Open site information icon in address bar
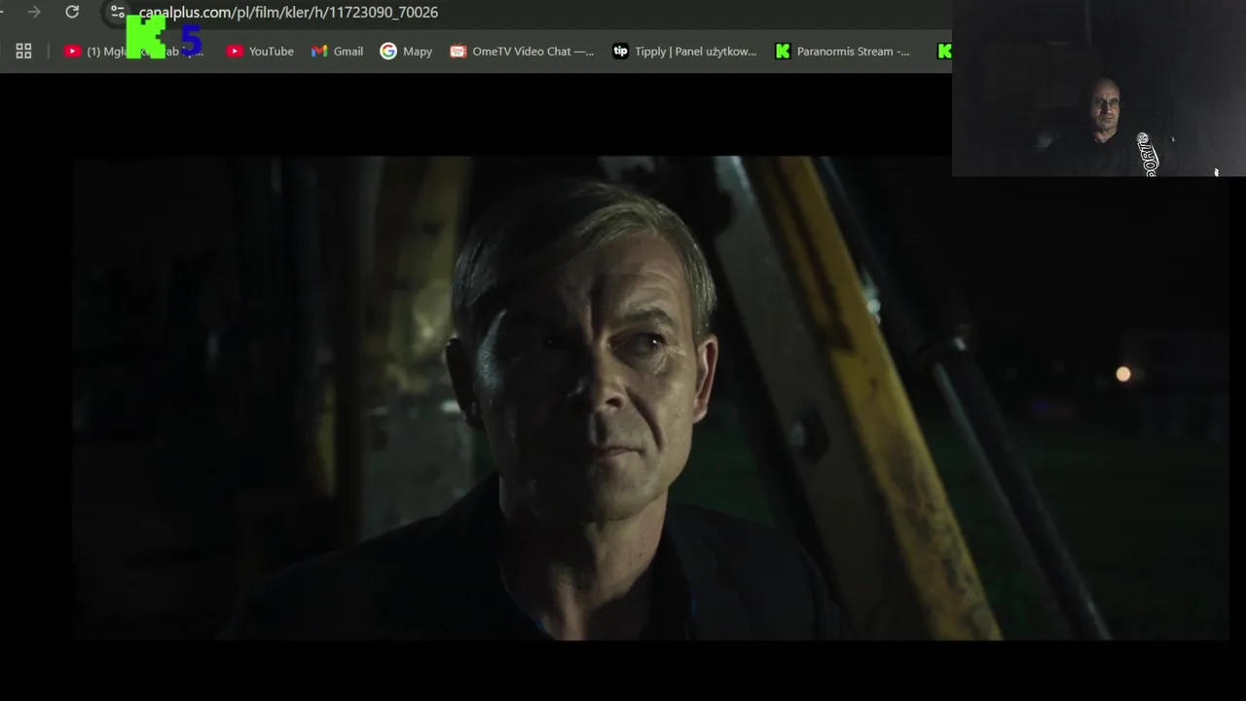Viewport: 1246px width, 701px height. click(x=118, y=12)
